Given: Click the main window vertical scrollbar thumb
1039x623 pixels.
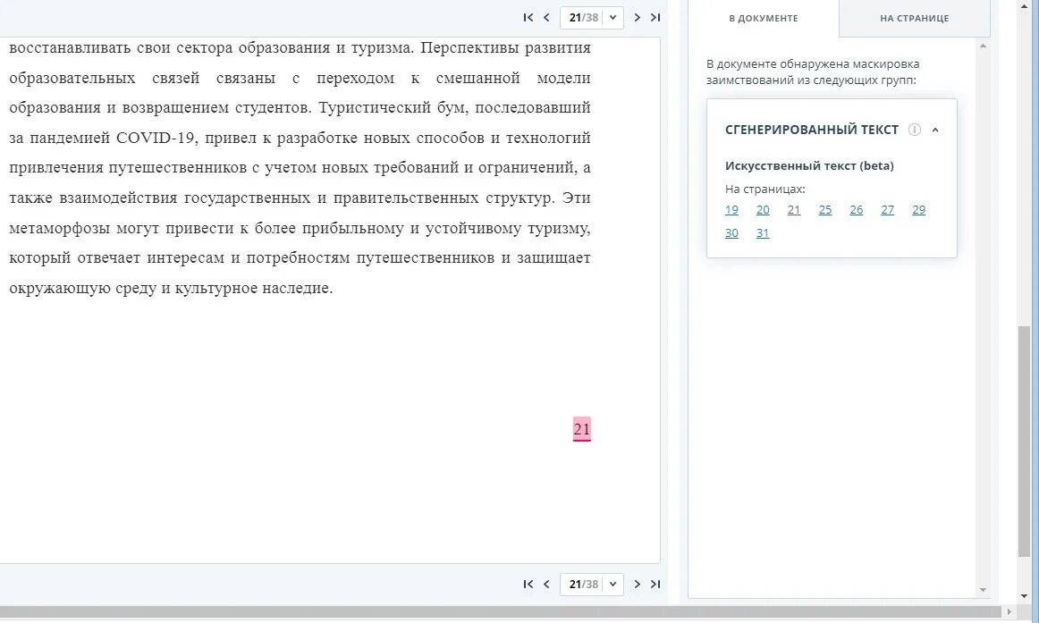Looking at the screenshot, I should [1024, 442].
